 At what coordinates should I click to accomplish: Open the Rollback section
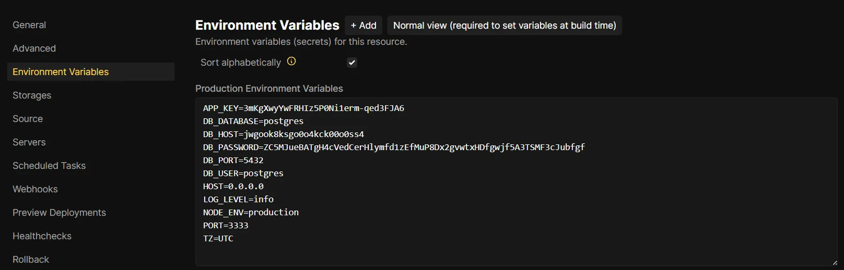[x=31, y=260]
